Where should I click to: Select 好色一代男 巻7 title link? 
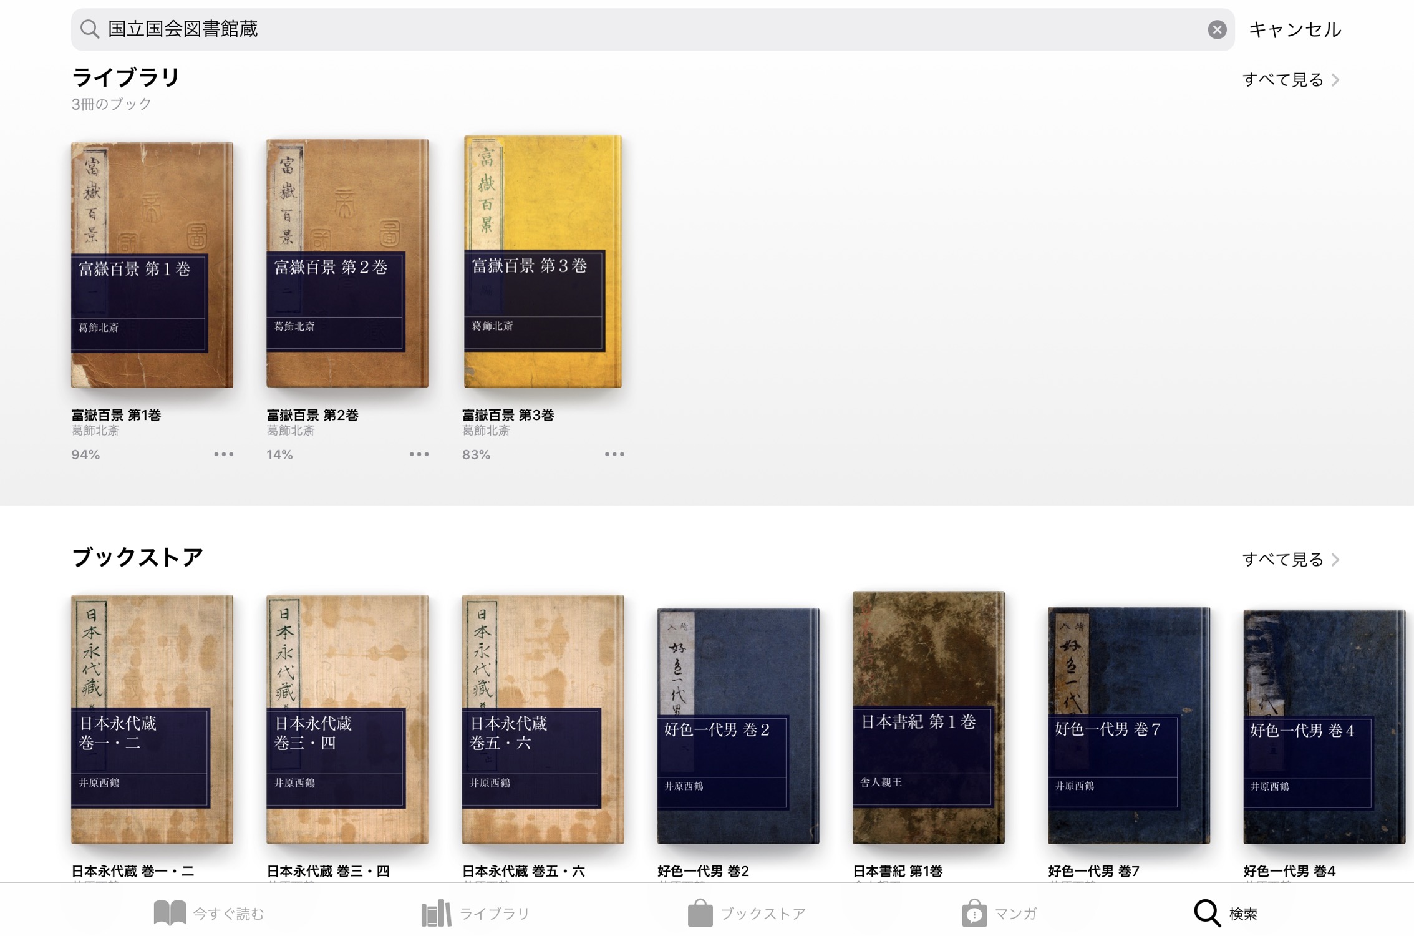tap(1093, 871)
